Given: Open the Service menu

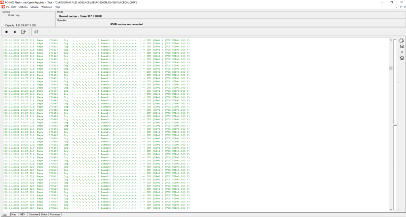Looking at the screenshot, I should pos(34,7).
